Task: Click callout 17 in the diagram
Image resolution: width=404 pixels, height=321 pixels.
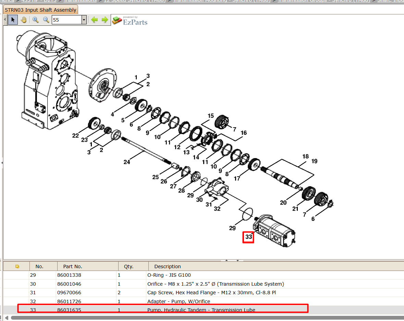Action: tap(237, 178)
